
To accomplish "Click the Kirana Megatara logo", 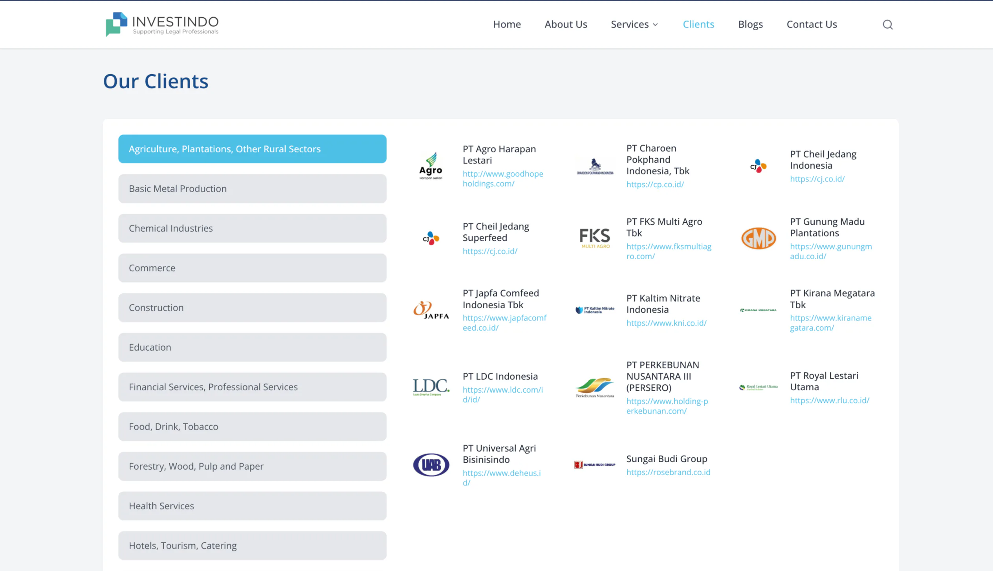I will click(758, 310).
